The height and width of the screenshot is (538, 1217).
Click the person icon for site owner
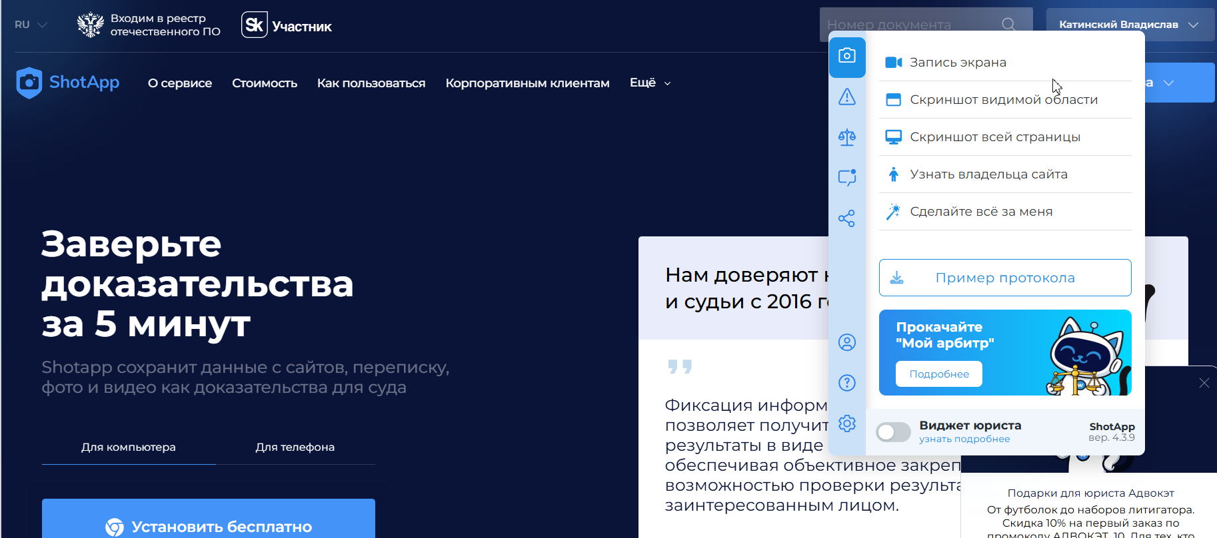(x=894, y=174)
